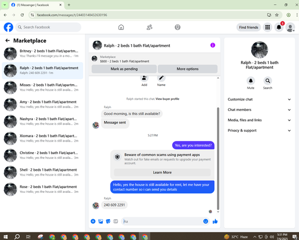The image size is (299, 240).
Task: Open the Groups icon in top navigation
Action: click(178, 27)
